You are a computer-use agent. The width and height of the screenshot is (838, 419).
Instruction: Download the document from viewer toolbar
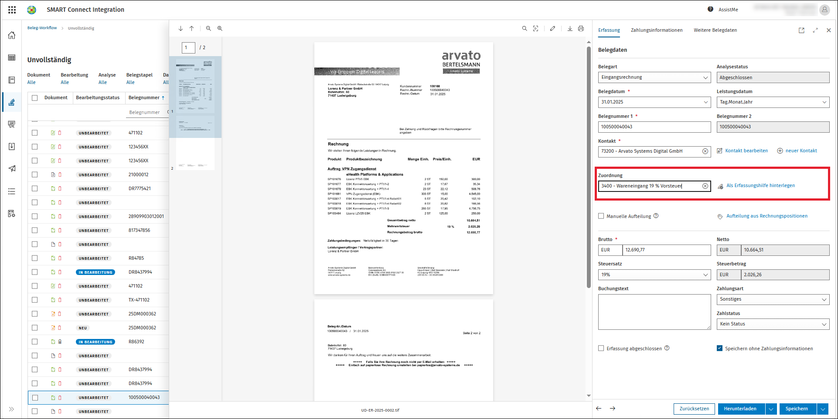[570, 28]
